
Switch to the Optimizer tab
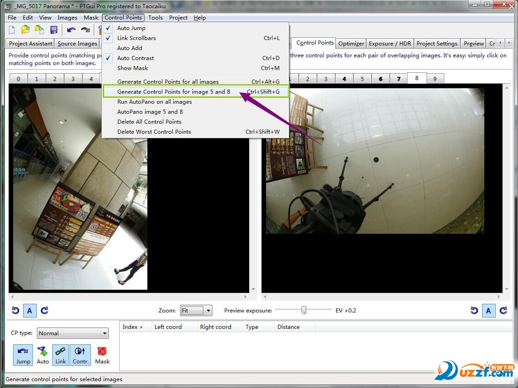point(351,43)
